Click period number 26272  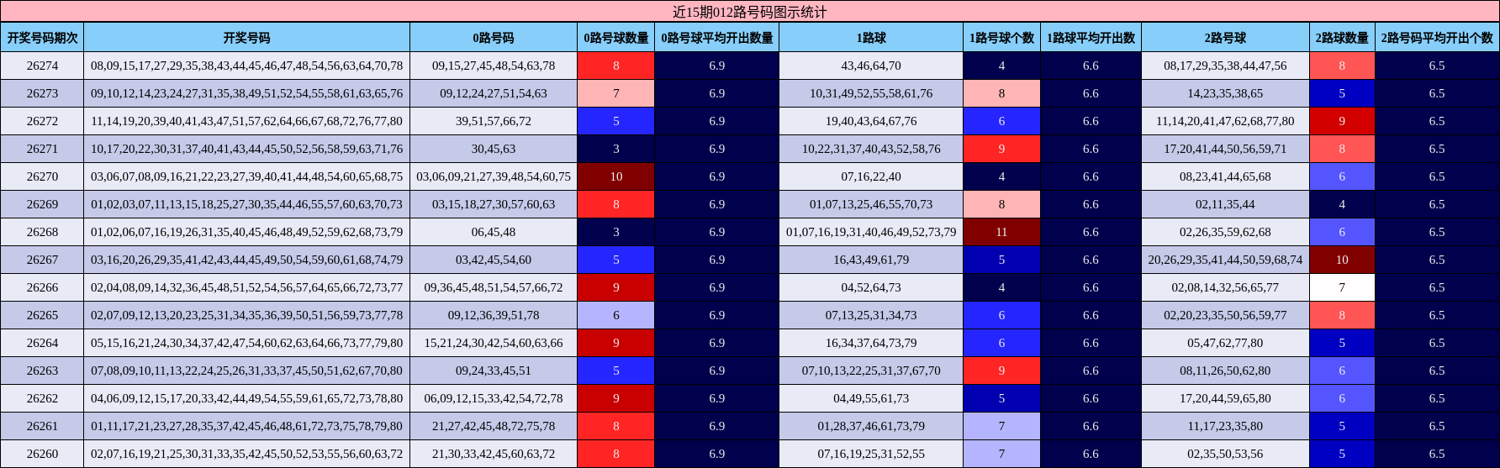pyautogui.click(x=42, y=121)
